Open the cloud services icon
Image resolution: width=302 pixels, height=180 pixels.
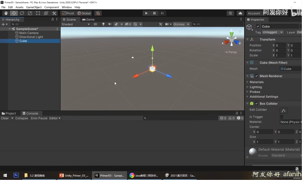click(240, 13)
